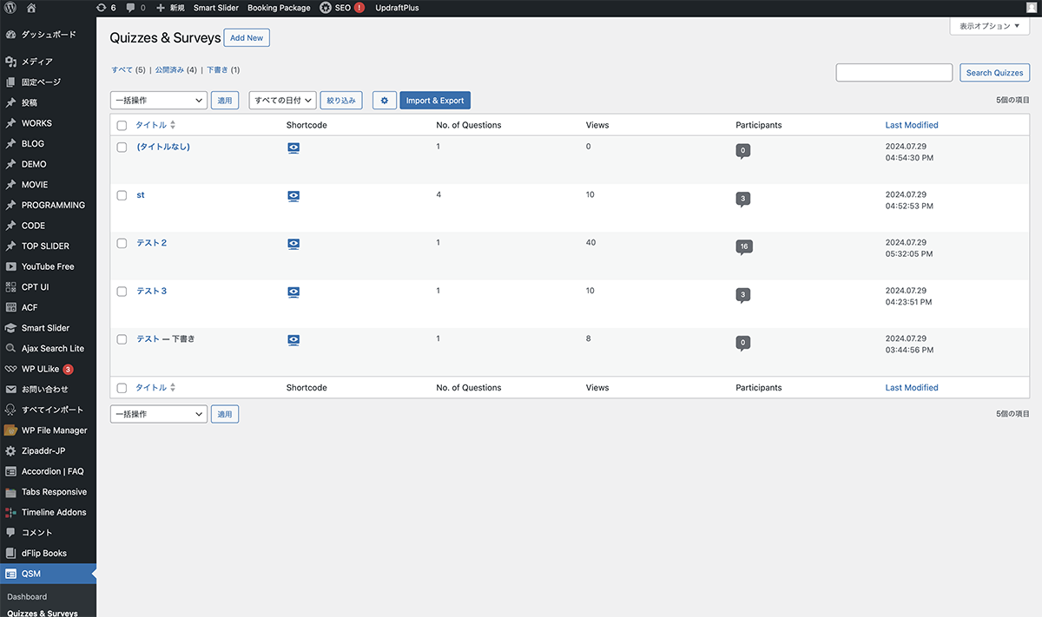Expand the すべての日付 date filter dropdown
1042x617 pixels.
point(282,101)
